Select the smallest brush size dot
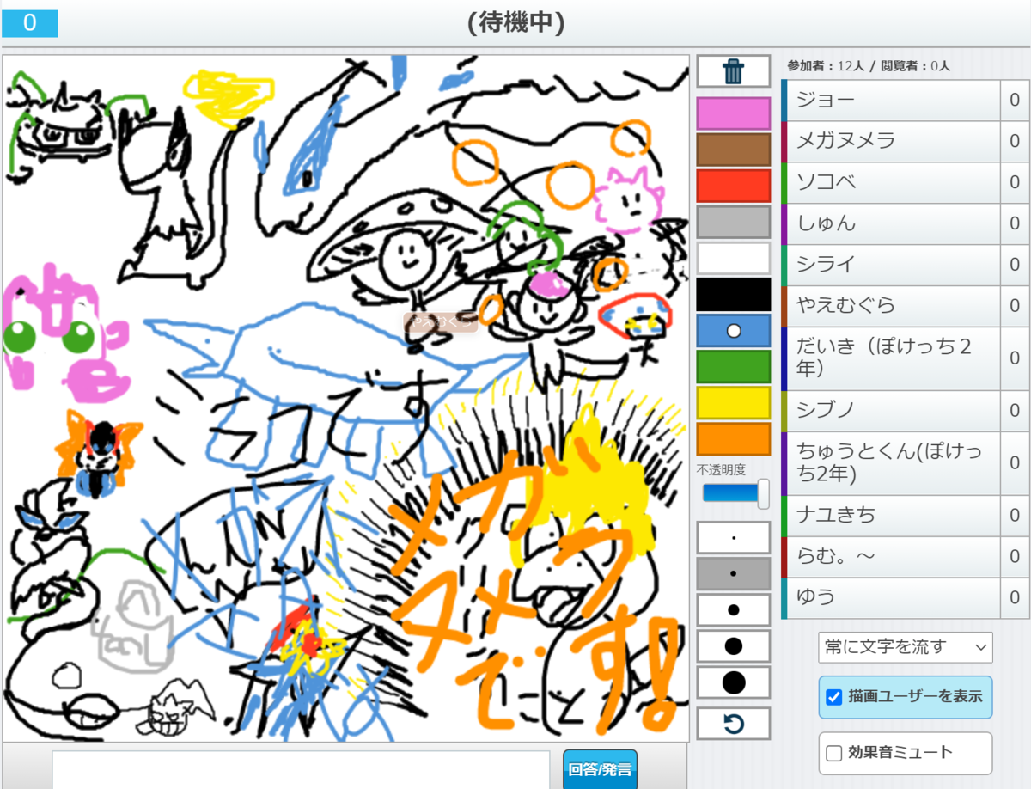 (x=733, y=538)
